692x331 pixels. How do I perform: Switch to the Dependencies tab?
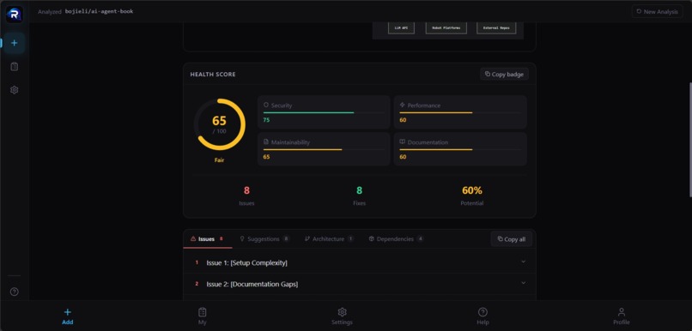click(x=397, y=239)
